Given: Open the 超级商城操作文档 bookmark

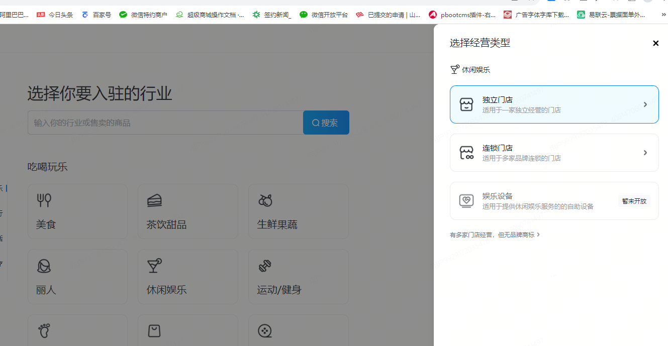Looking at the screenshot, I should click(x=210, y=15).
